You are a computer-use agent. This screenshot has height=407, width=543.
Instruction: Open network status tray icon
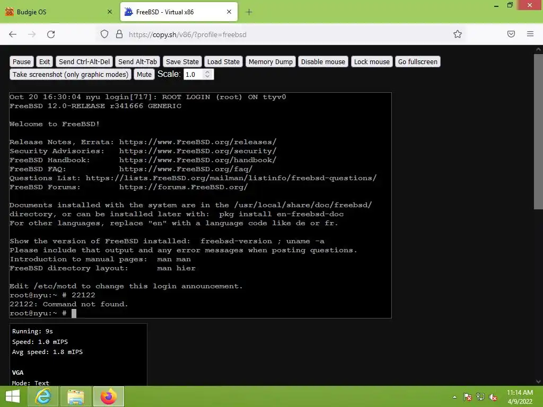480,397
